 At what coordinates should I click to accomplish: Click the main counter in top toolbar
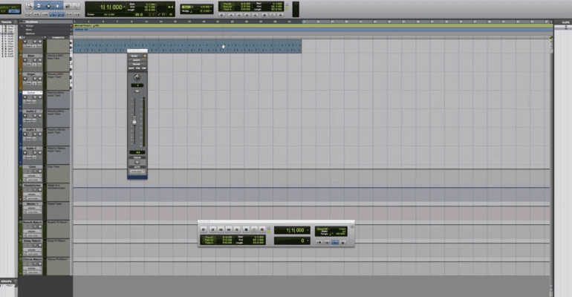coord(111,7)
